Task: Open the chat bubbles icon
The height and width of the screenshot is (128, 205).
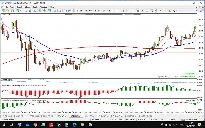Action: pyautogui.click(x=202, y=11)
